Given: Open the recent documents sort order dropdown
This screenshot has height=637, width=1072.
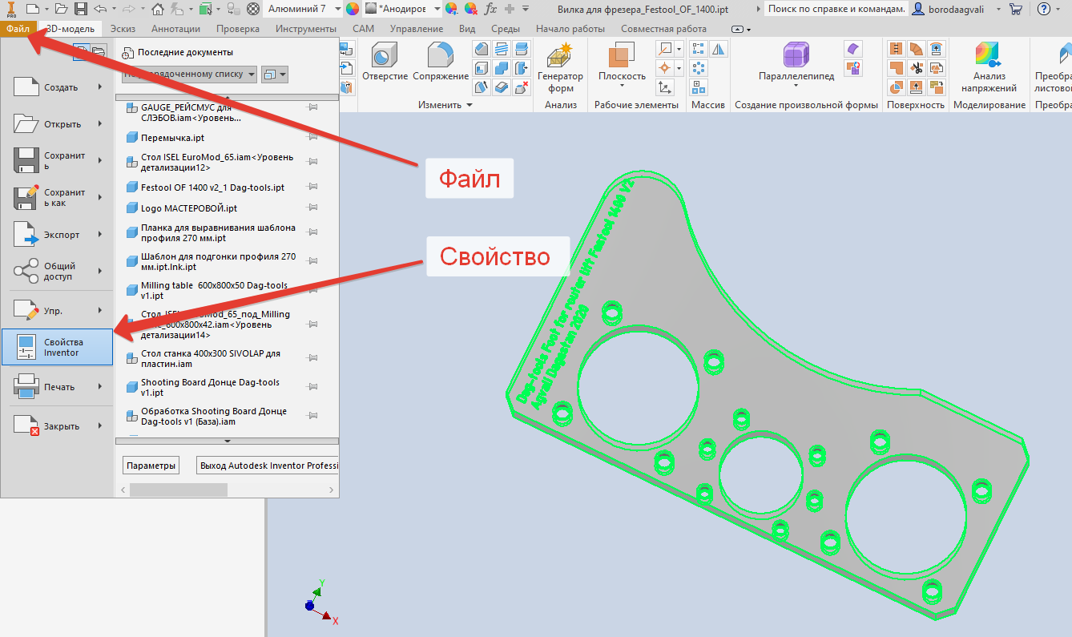Looking at the screenshot, I should [x=189, y=75].
